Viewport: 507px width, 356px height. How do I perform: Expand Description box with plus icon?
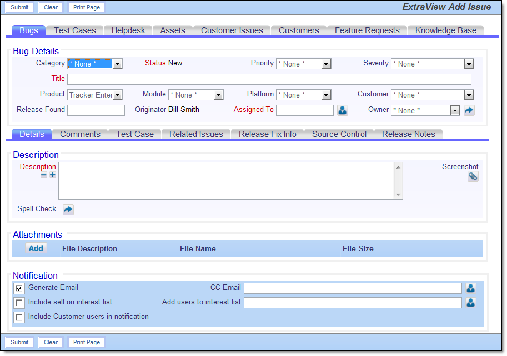click(x=52, y=175)
